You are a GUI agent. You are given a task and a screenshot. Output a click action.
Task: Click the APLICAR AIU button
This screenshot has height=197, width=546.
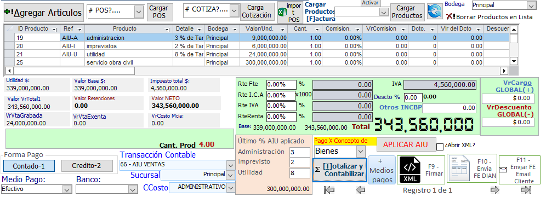pos(406,144)
